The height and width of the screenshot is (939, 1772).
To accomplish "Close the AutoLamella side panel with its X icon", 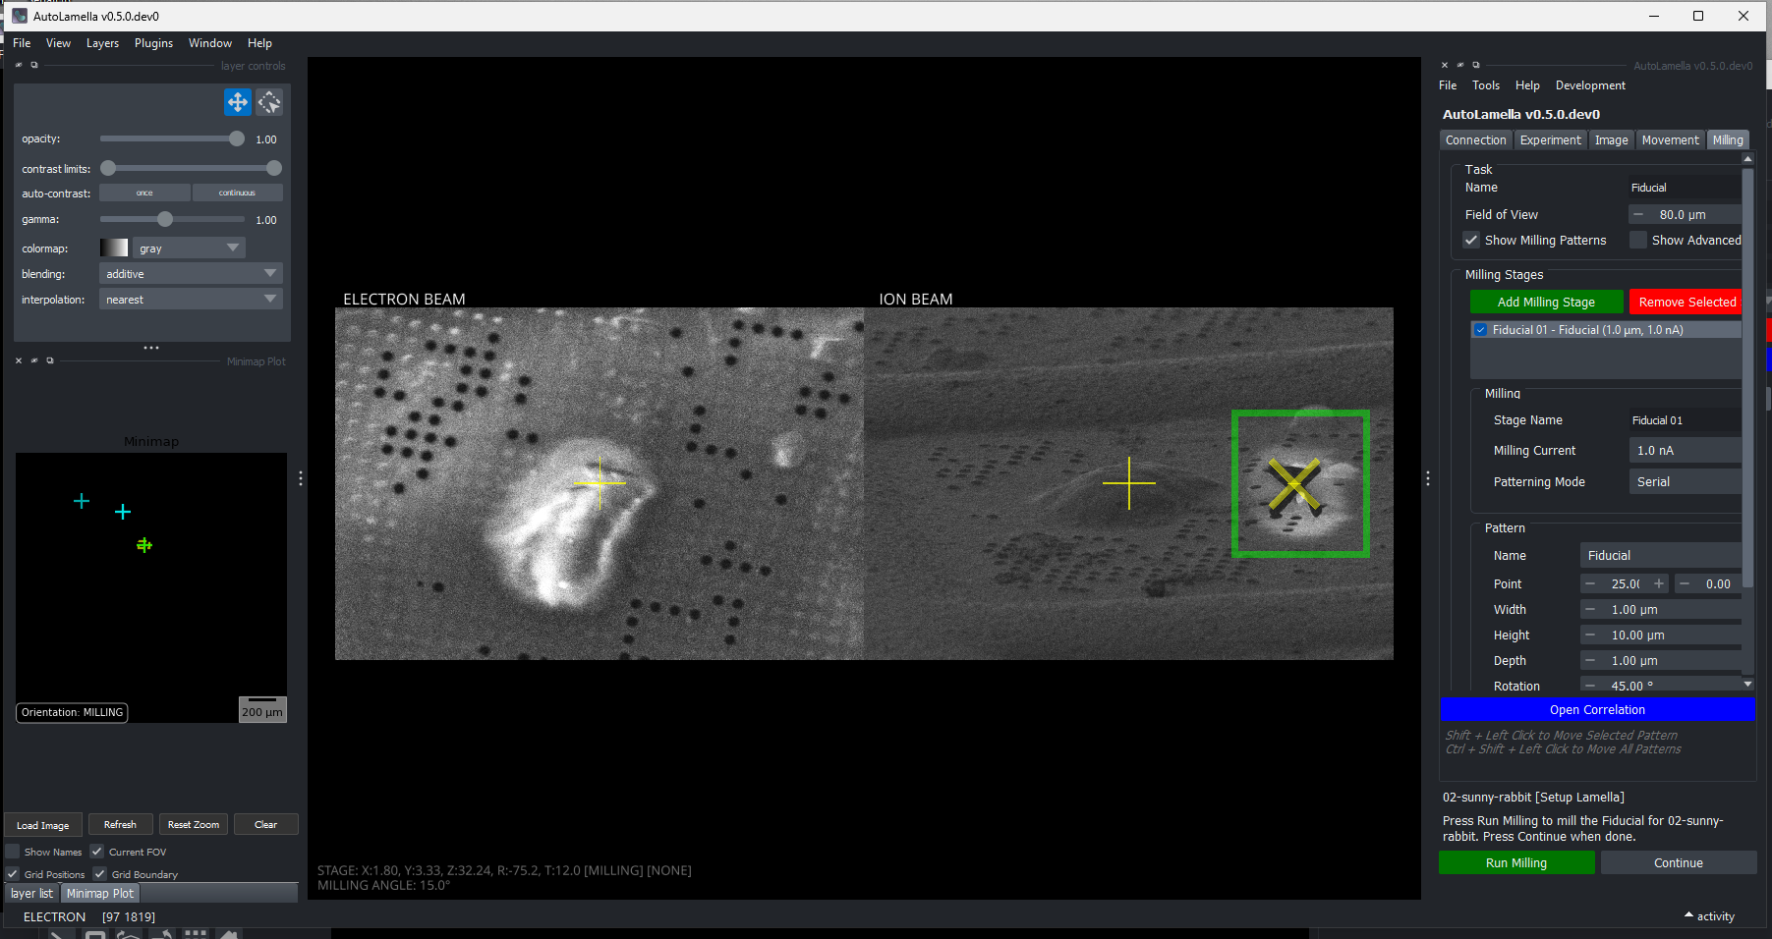I will pos(1445,65).
